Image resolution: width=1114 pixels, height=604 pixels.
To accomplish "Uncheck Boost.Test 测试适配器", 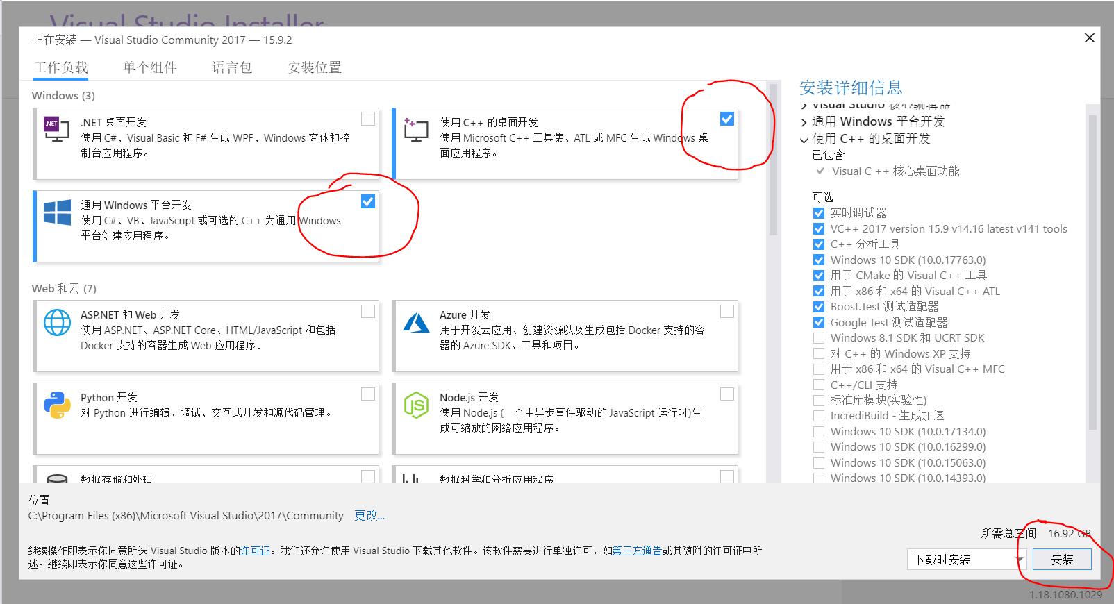I will click(819, 307).
